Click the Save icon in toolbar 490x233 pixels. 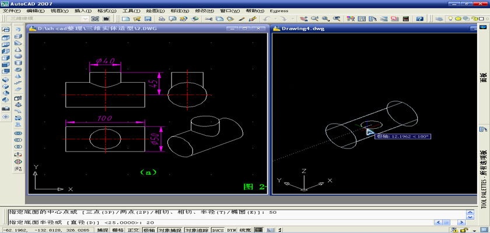(148, 19)
